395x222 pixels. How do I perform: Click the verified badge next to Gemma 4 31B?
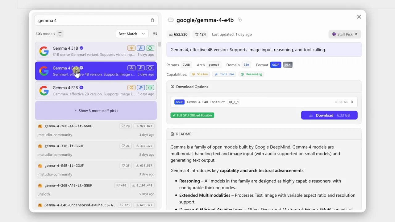(81, 48)
